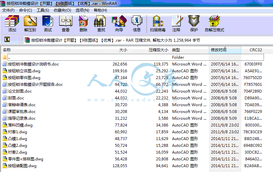Viewport: 273px width, 172px height.
Task: Select file 课题审批表.doc
Action: [22, 112]
